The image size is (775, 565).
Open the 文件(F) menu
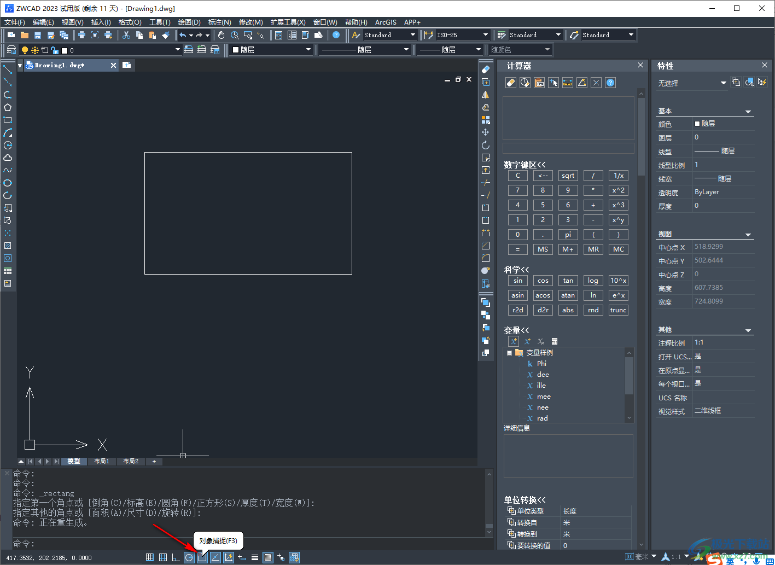click(15, 22)
